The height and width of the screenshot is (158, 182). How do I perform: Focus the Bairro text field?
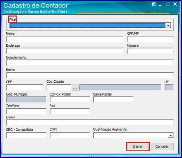pyautogui.click(x=90, y=75)
